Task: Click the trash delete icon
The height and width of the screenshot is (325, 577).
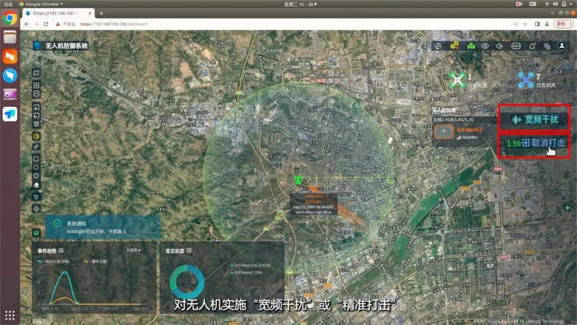Action: click(36, 124)
